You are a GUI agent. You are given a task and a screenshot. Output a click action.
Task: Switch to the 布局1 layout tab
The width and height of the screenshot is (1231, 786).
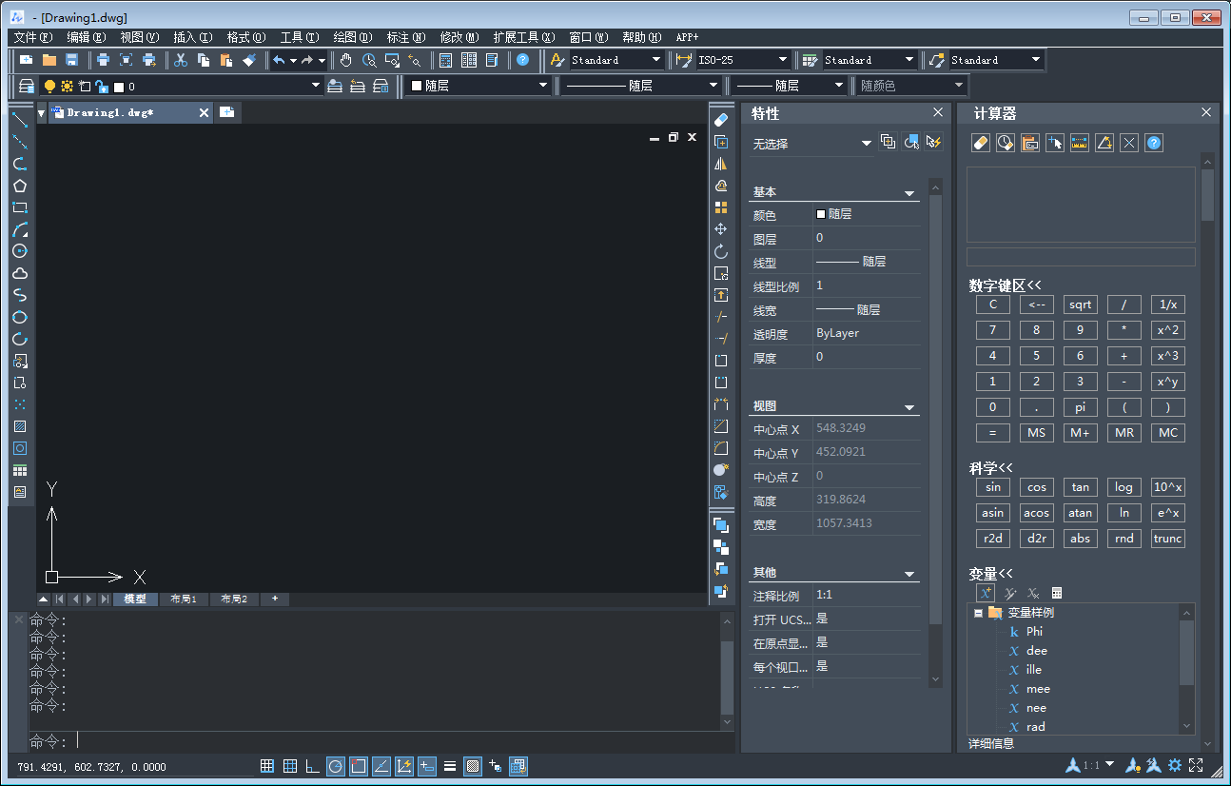pos(184,599)
